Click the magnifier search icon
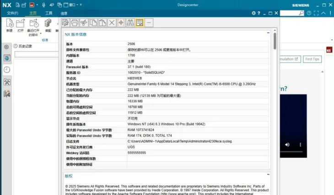 pyautogui.click(x=301, y=13)
